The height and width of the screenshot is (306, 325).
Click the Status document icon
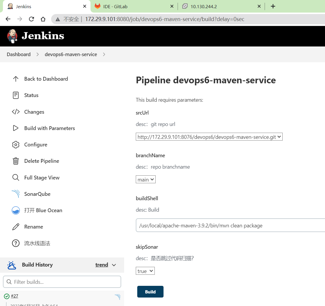click(x=16, y=95)
